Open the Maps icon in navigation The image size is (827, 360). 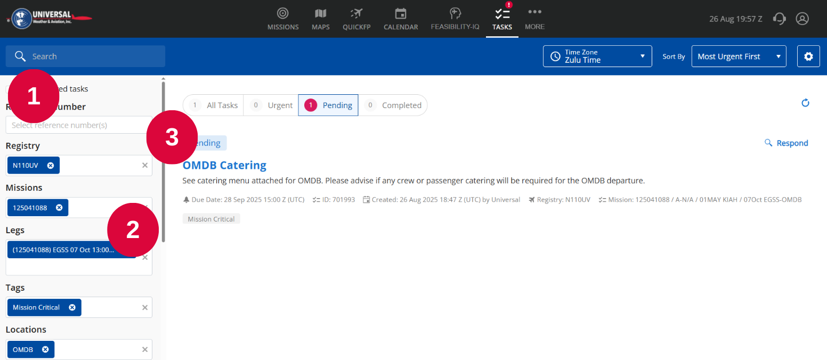tap(320, 14)
